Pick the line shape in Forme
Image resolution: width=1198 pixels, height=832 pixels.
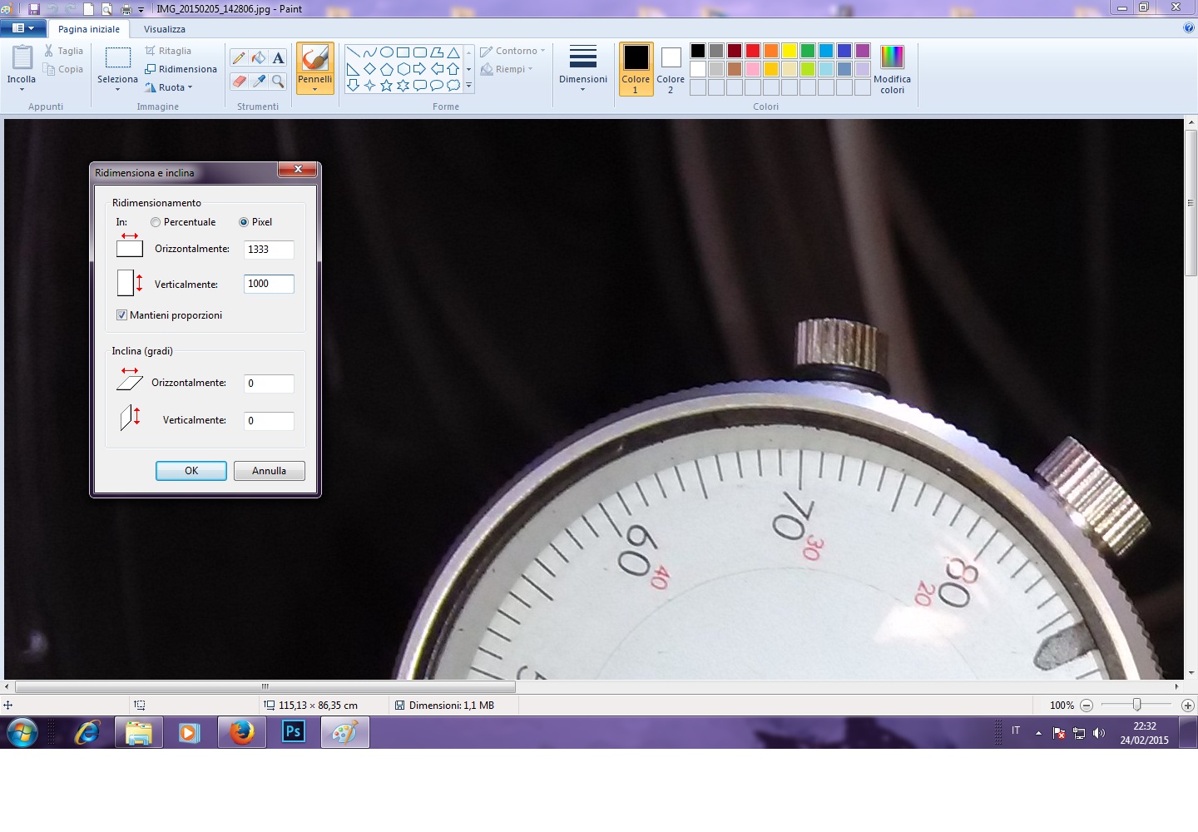354,52
